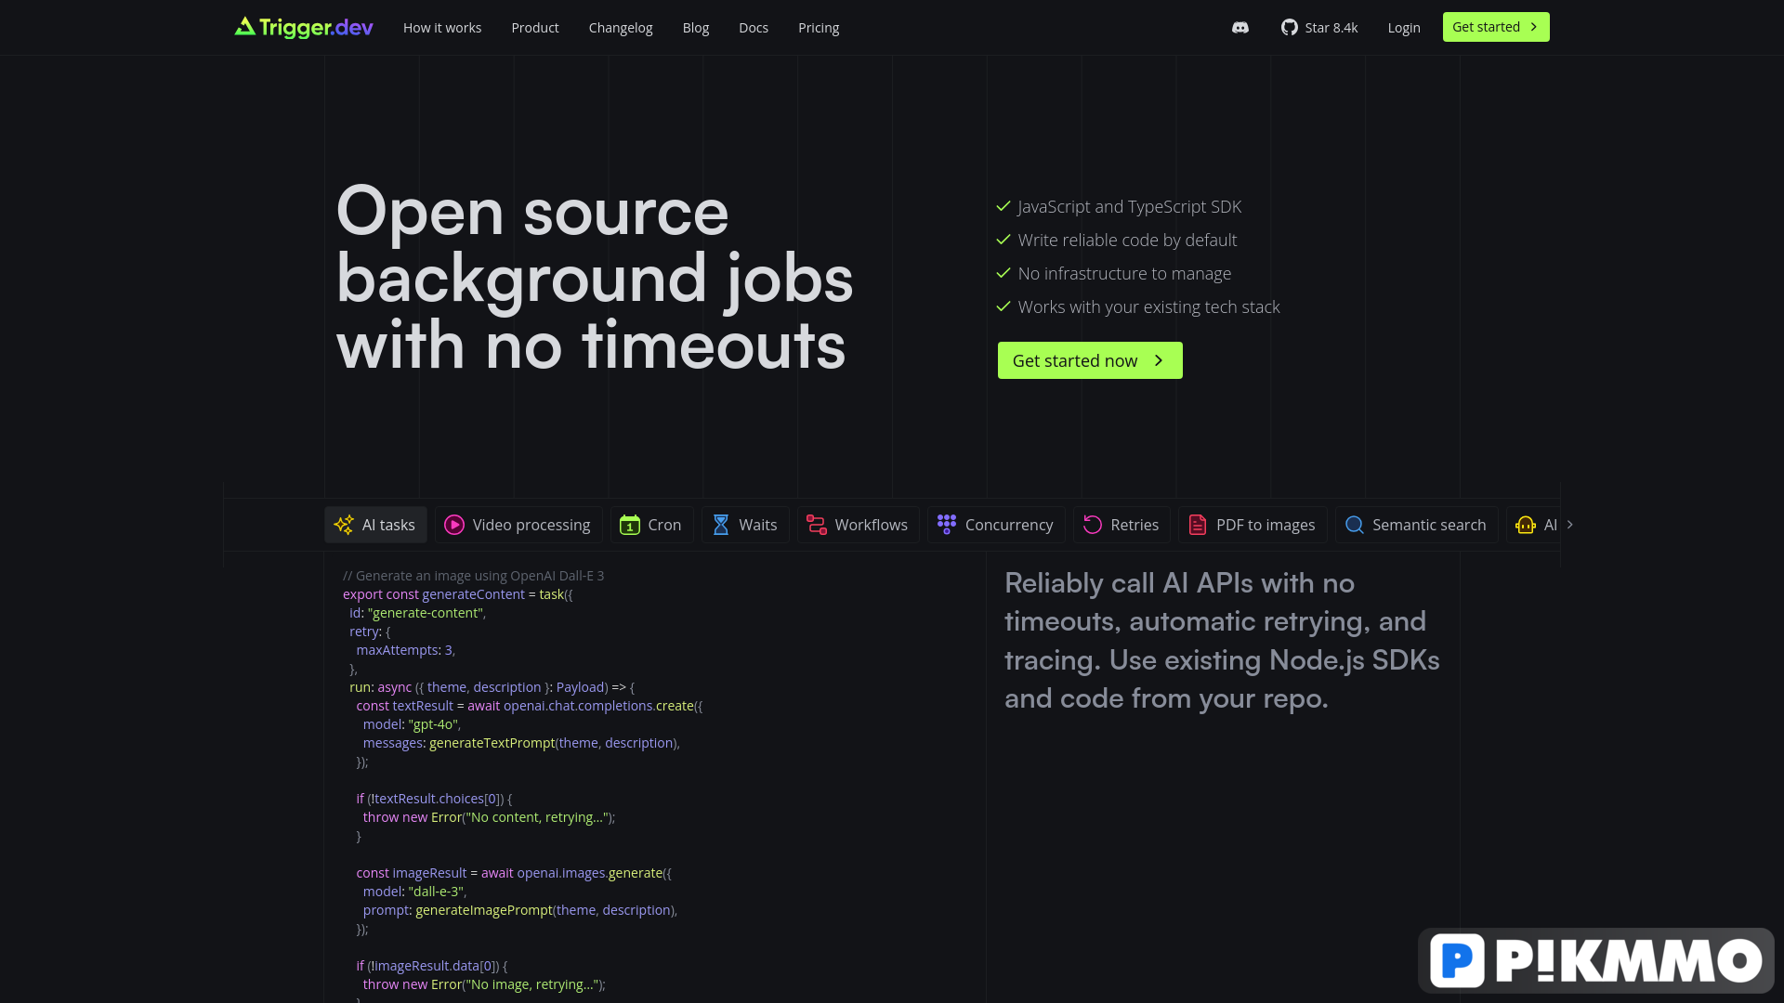Go to the Changelog page
1784x1003 pixels.
[x=621, y=28]
